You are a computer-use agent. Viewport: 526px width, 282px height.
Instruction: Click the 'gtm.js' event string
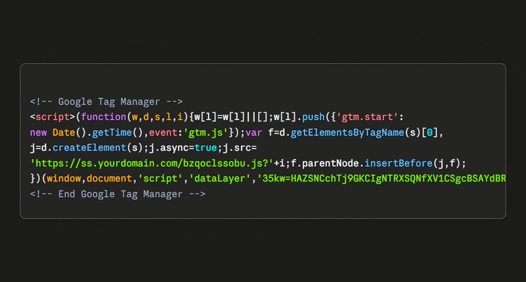point(206,132)
